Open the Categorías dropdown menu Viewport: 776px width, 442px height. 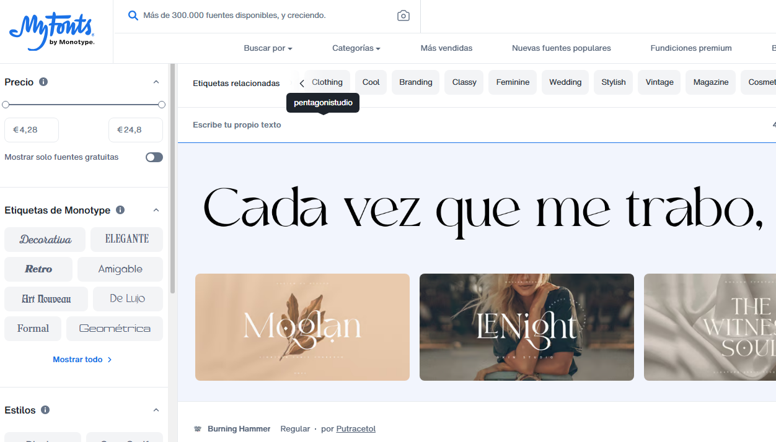356,48
